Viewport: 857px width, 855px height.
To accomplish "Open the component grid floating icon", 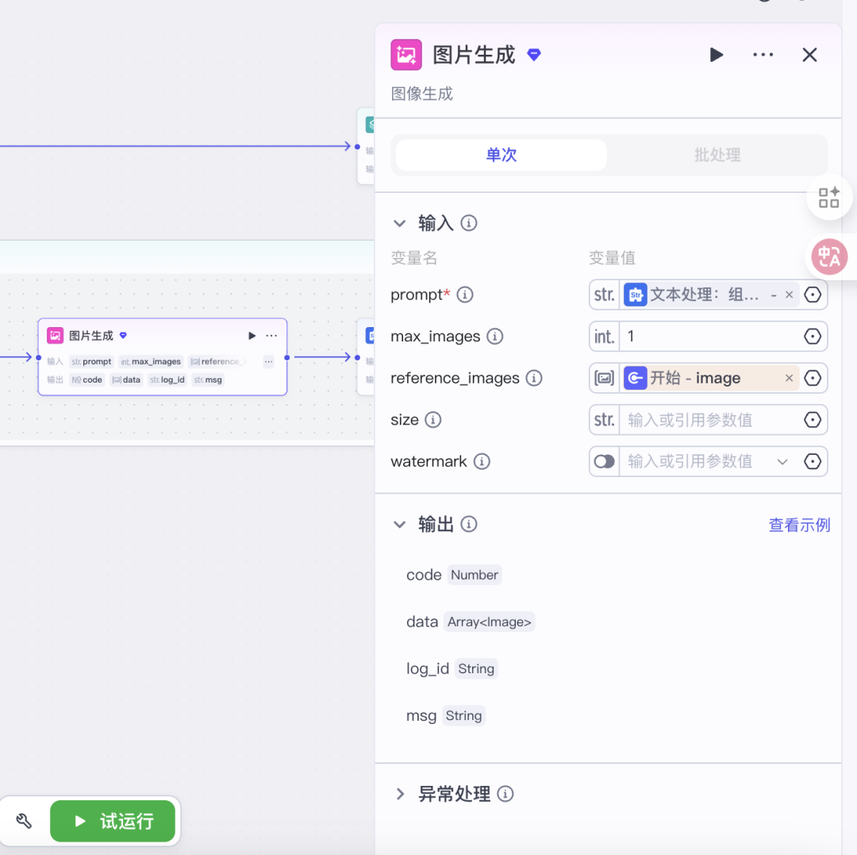I will click(829, 198).
